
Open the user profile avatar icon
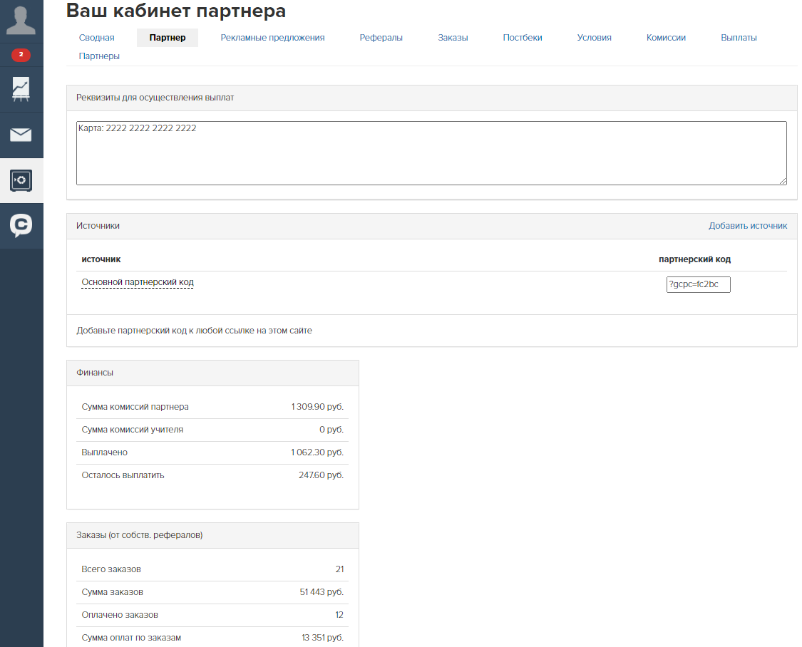click(21, 21)
